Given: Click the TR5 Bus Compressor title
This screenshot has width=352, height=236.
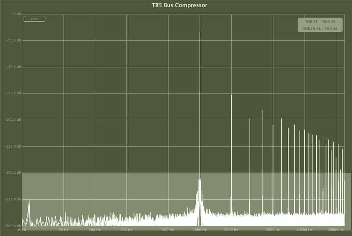Looking at the screenshot, I should coord(180,6).
